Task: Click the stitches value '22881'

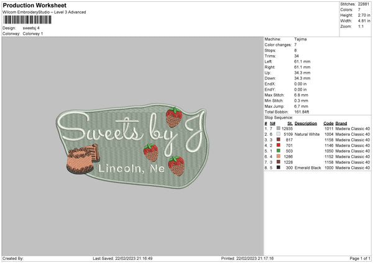Action: pyautogui.click(x=364, y=4)
